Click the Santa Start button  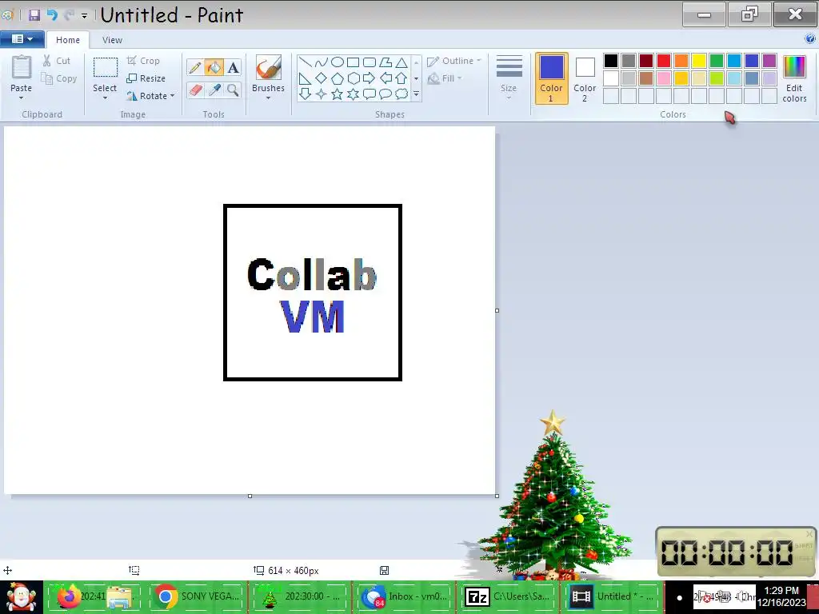click(x=22, y=597)
